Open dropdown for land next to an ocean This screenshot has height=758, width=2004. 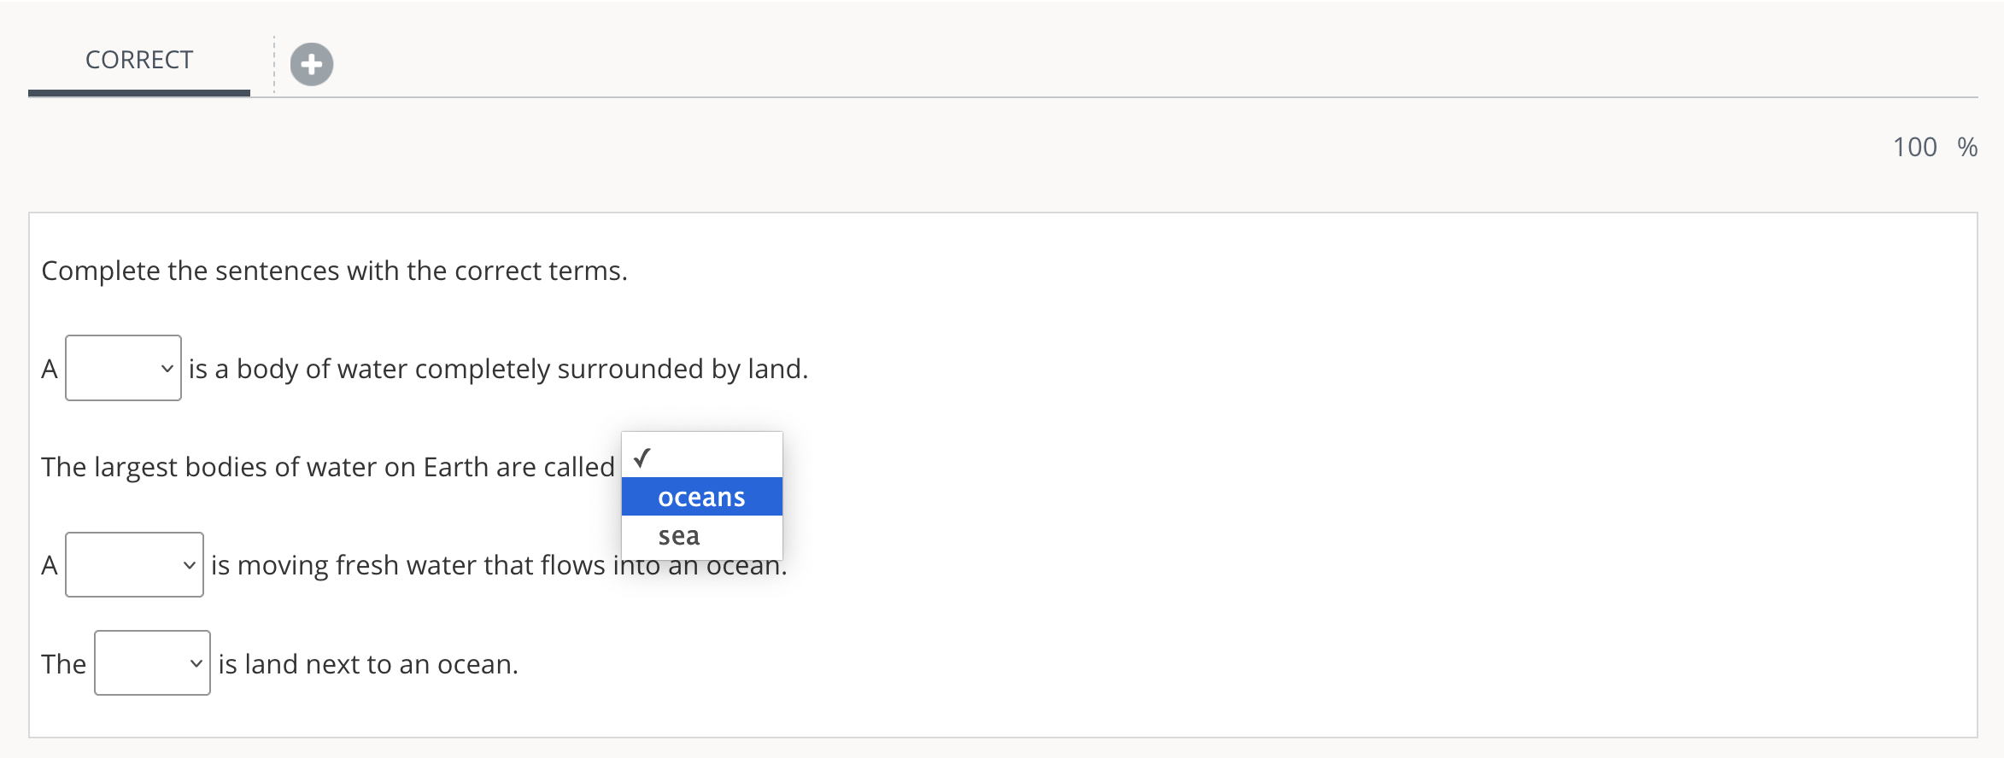pos(152,663)
